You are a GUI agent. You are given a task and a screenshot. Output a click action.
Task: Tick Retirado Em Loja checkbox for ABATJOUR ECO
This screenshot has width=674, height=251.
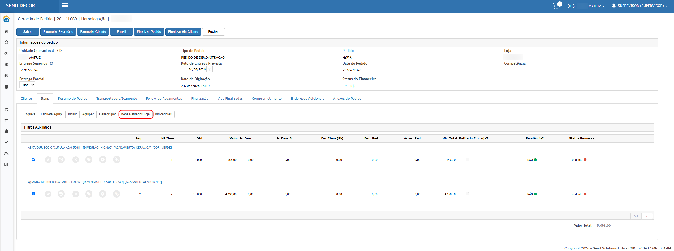(x=467, y=159)
